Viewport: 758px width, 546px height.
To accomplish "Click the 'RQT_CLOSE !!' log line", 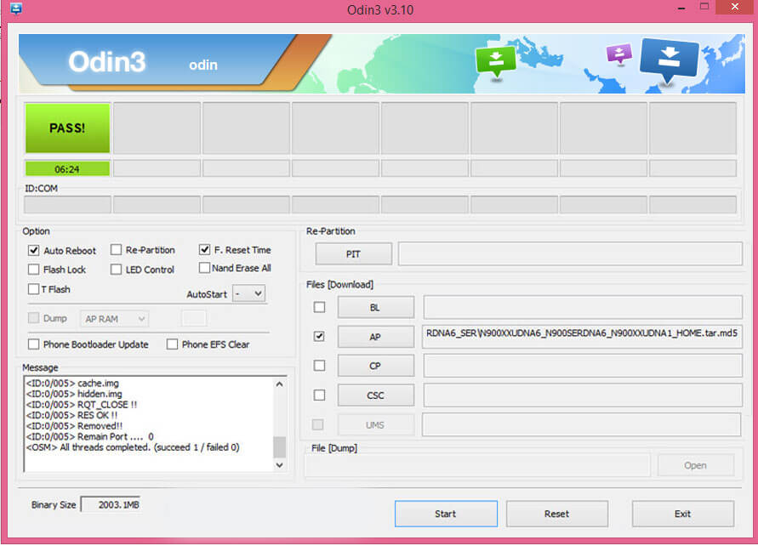I will click(81, 405).
